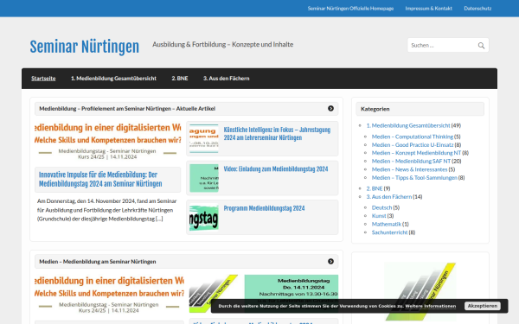Open Medienbildung – Profilelement Aktuelle Artikel heading
Viewport: 519px width, 324px height.
127,109
